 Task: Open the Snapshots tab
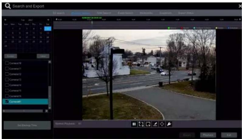165,13
